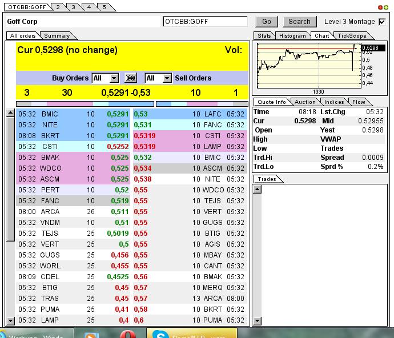Switch to the Summary tab
The width and height of the screenshot is (394, 338).
tap(57, 36)
